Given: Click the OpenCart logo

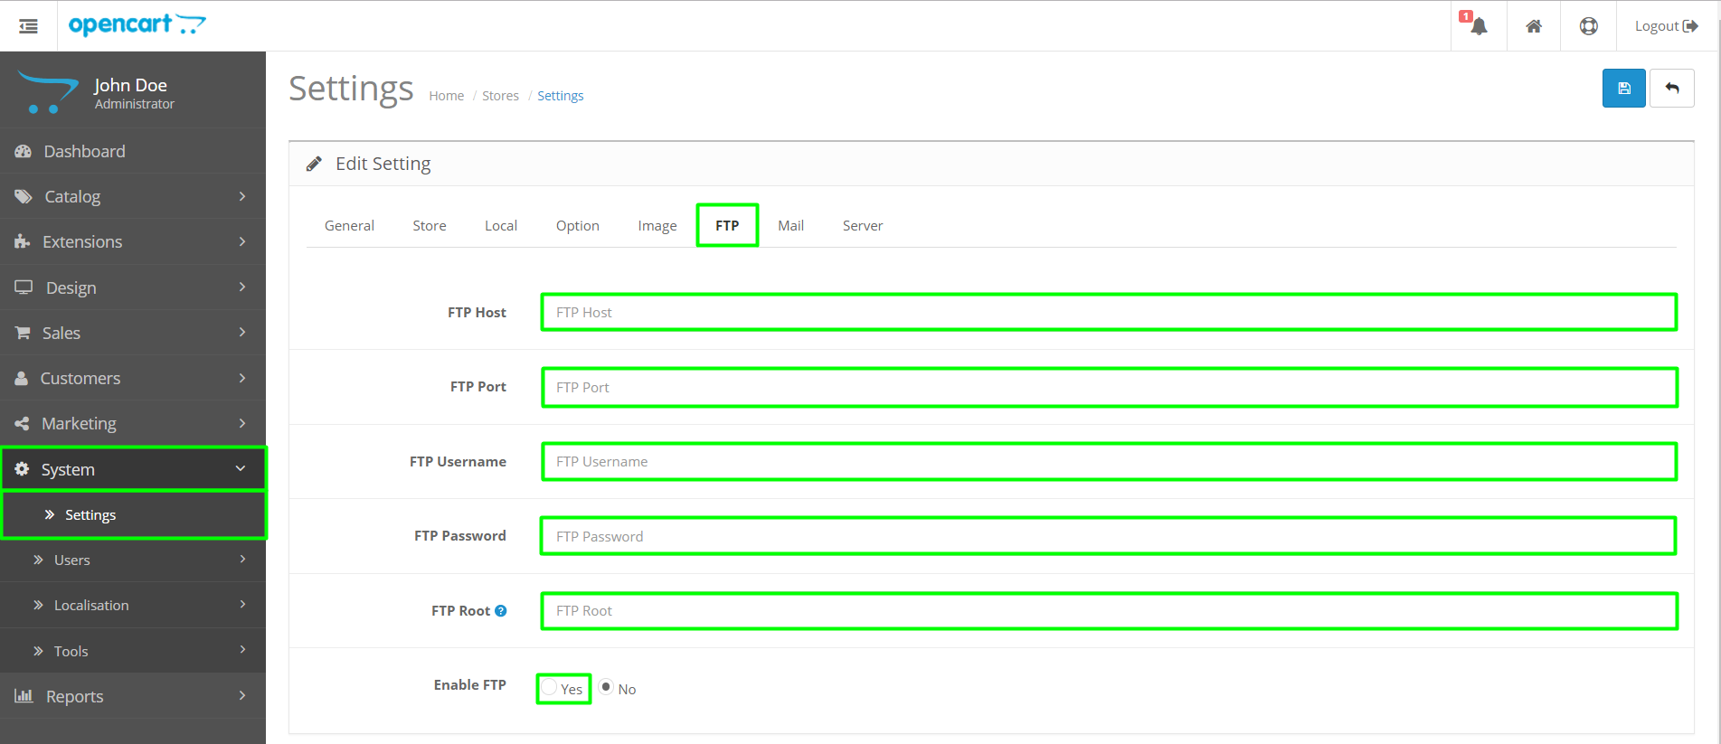Looking at the screenshot, I should [x=137, y=25].
